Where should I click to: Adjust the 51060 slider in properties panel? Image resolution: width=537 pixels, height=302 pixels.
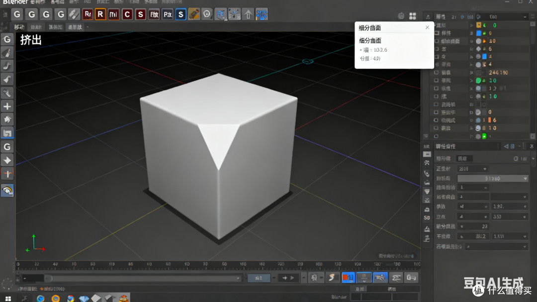pyautogui.click(x=492, y=179)
